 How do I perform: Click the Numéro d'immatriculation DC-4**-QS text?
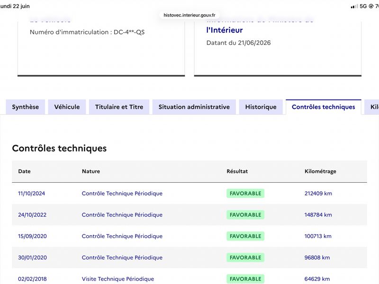click(x=87, y=32)
